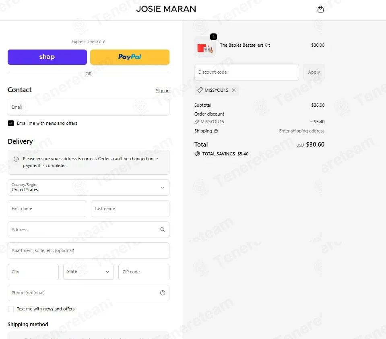Image resolution: width=386 pixels, height=339 pixels.
Task: Click The Babies Bestsellers Kit product name
Action: click(245, 45)
